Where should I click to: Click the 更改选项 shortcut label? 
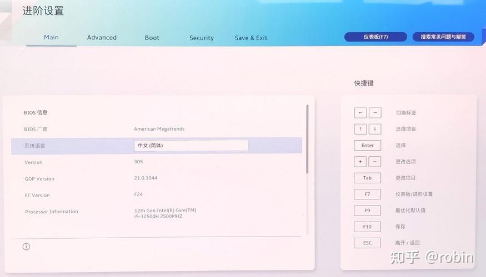[x=405, y=162]
